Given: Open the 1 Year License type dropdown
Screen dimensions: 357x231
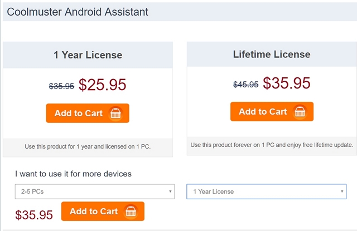Looking at the screenshot, I should coord(266,191).
